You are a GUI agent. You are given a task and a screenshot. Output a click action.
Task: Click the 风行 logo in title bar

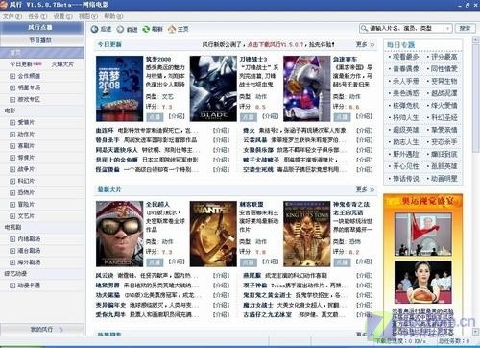click(4, 5)
